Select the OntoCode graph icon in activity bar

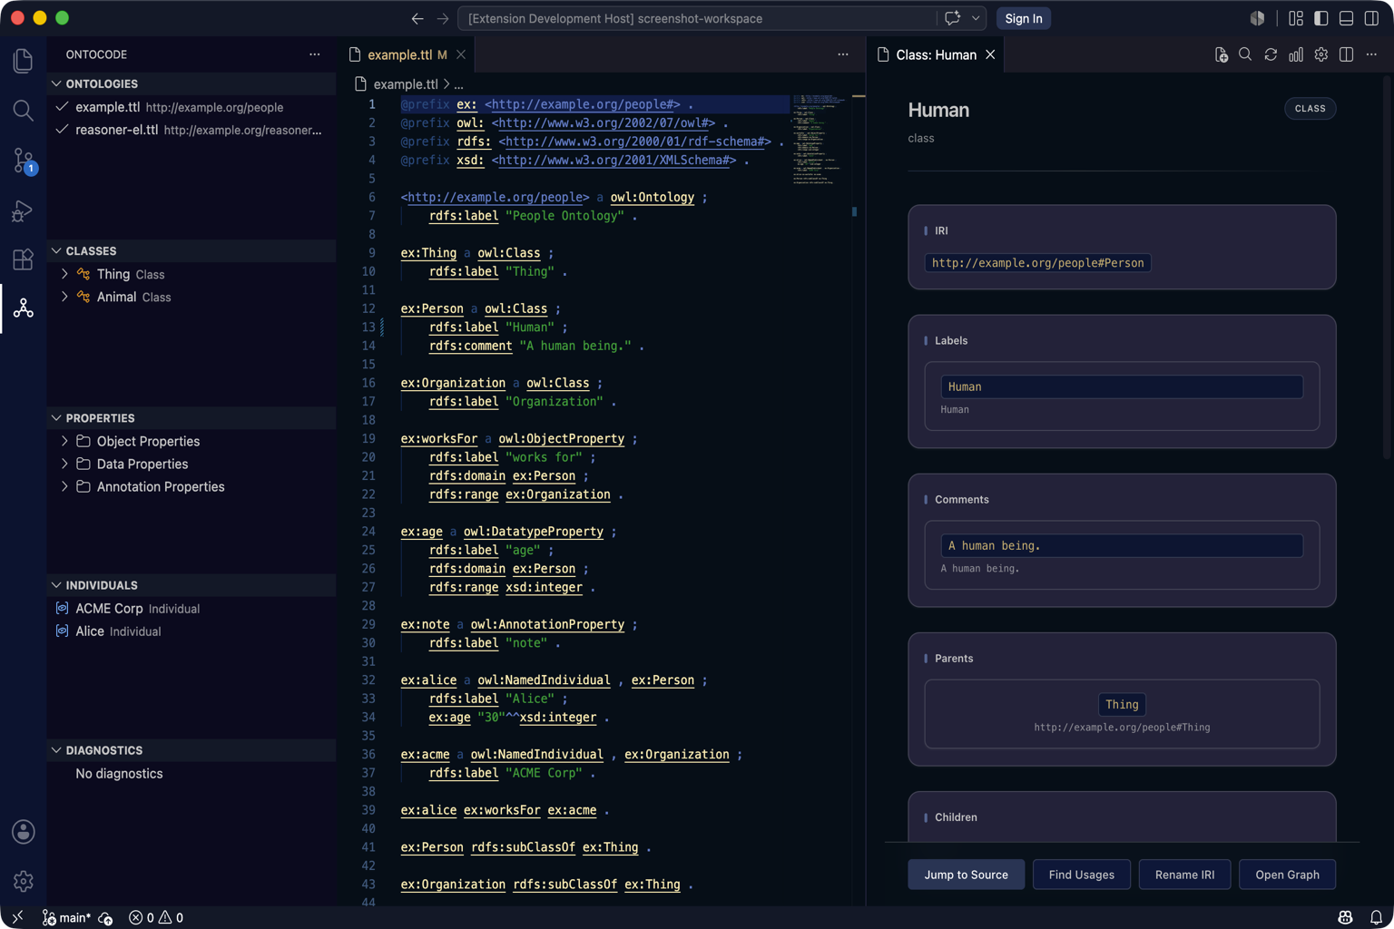click(24, 309)
